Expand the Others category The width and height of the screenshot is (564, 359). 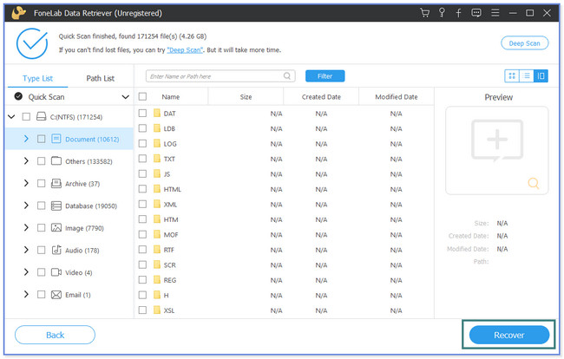tap(26, 161)
